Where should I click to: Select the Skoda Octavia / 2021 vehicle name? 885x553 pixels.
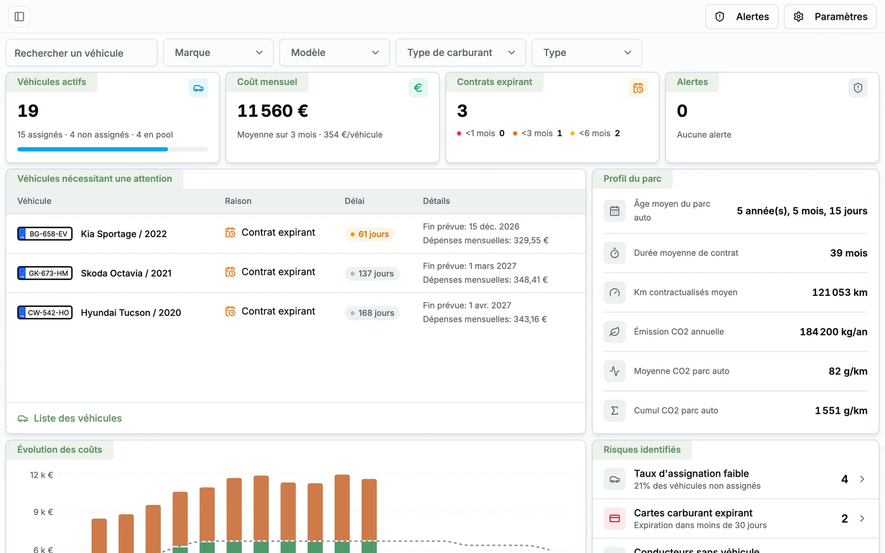(x=126, y=273)
